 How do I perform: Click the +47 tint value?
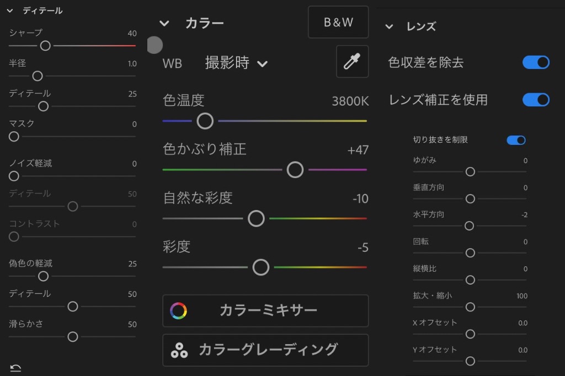358,150
